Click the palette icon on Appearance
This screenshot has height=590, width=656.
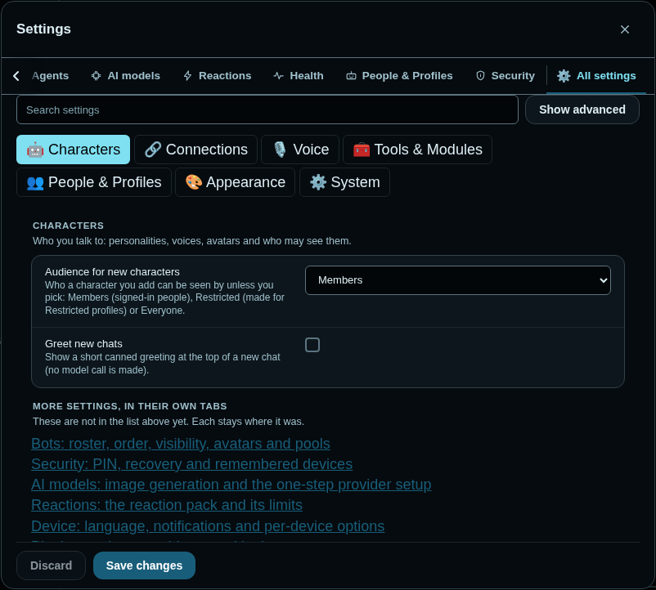click(194, 182)
